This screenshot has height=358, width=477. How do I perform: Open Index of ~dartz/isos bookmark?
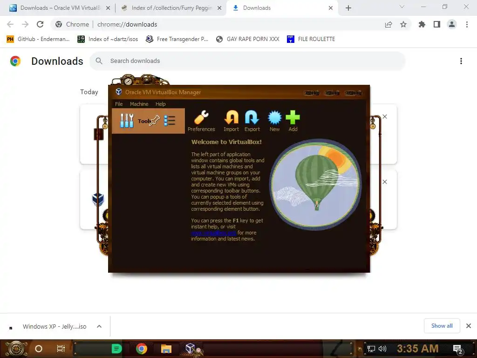point(108,39)
